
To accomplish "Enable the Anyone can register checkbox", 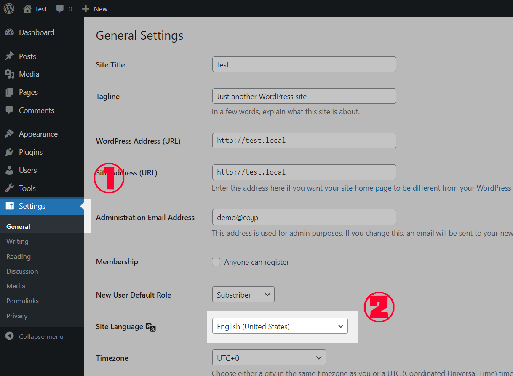I will click(216, 262).
